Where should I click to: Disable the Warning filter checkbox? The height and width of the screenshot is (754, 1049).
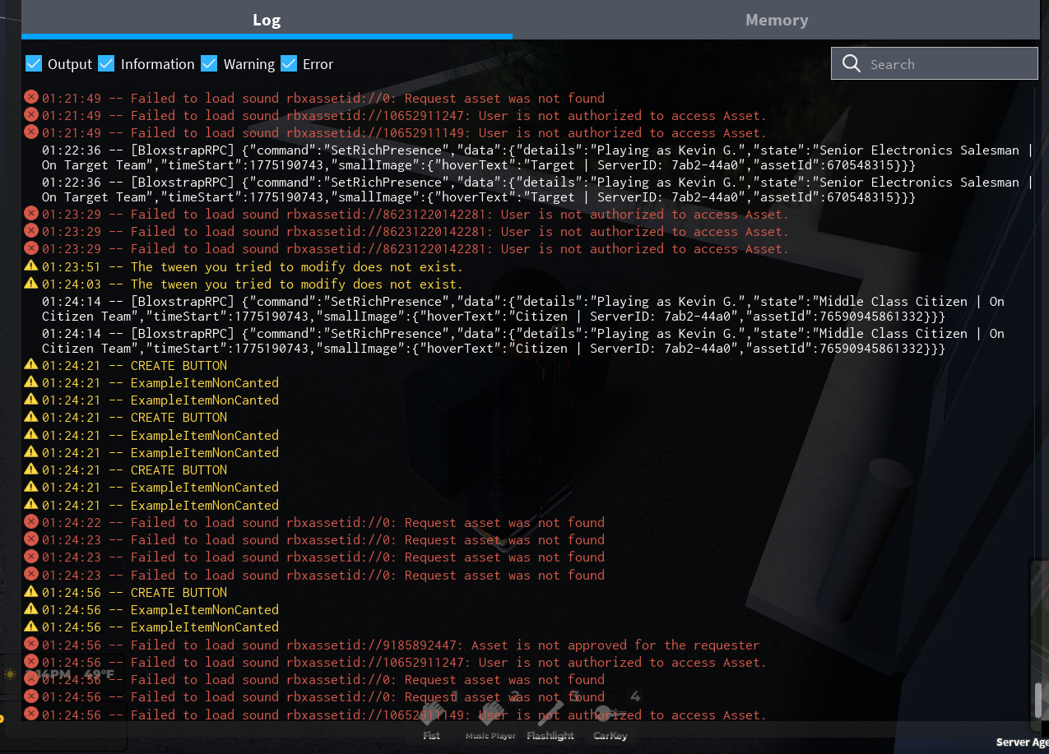click(209, 64)
